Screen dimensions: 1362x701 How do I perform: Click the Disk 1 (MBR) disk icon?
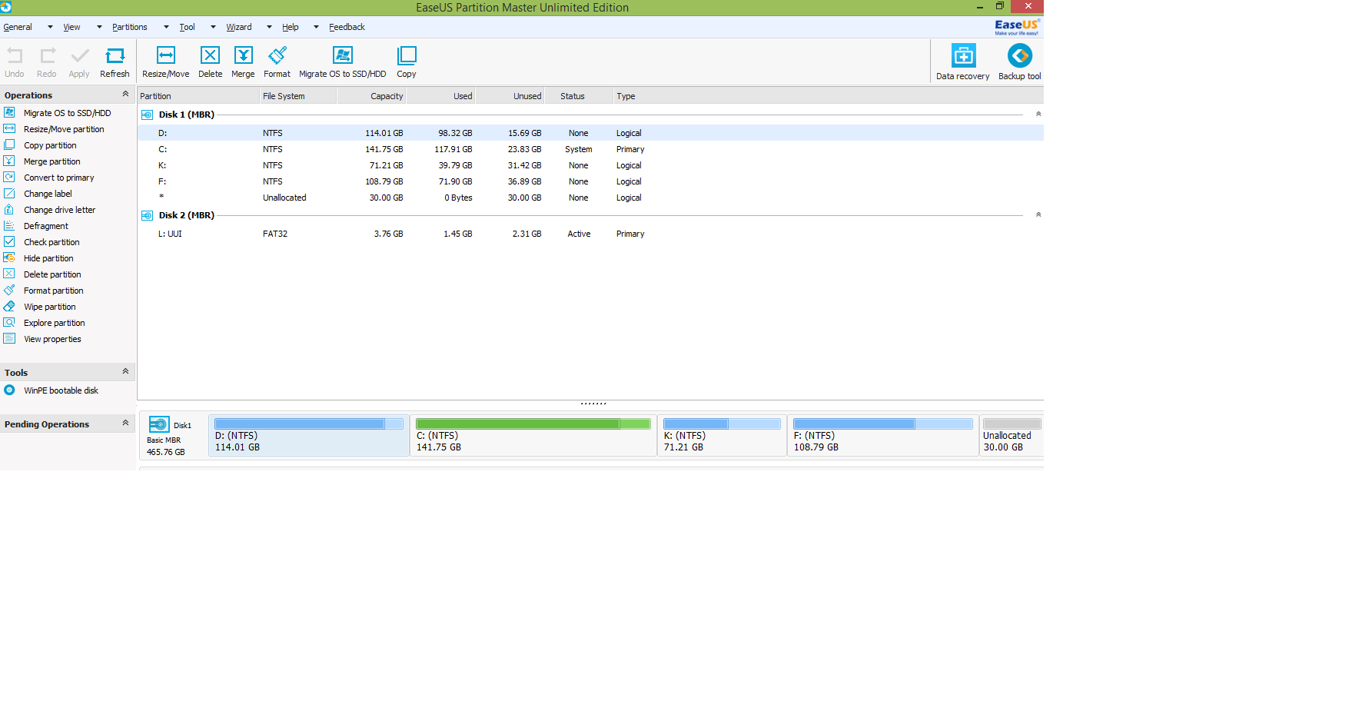coord(148,115)
